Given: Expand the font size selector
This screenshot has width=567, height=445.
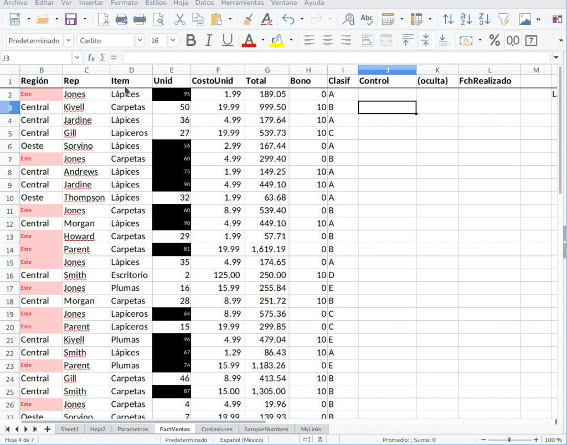Looking at the screenshot, I should pyautogui.click(x=172, y=40).
